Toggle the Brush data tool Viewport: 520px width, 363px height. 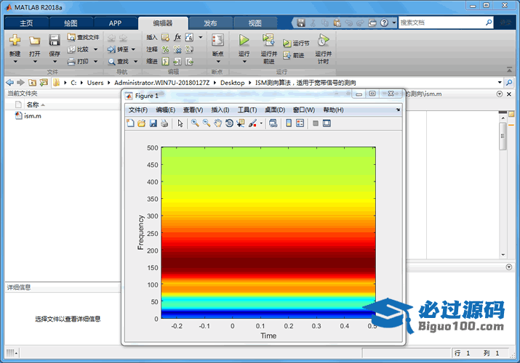pos(252,123)
